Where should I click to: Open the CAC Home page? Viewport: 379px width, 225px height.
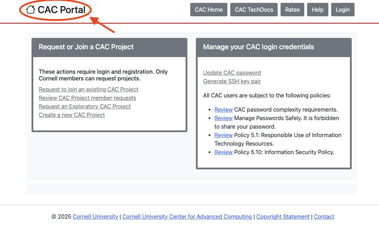tap(209, 10)
